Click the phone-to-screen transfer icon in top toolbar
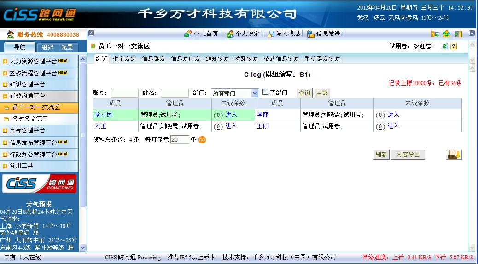Screen dimensions: 478x264 click(x=435, y=34)
